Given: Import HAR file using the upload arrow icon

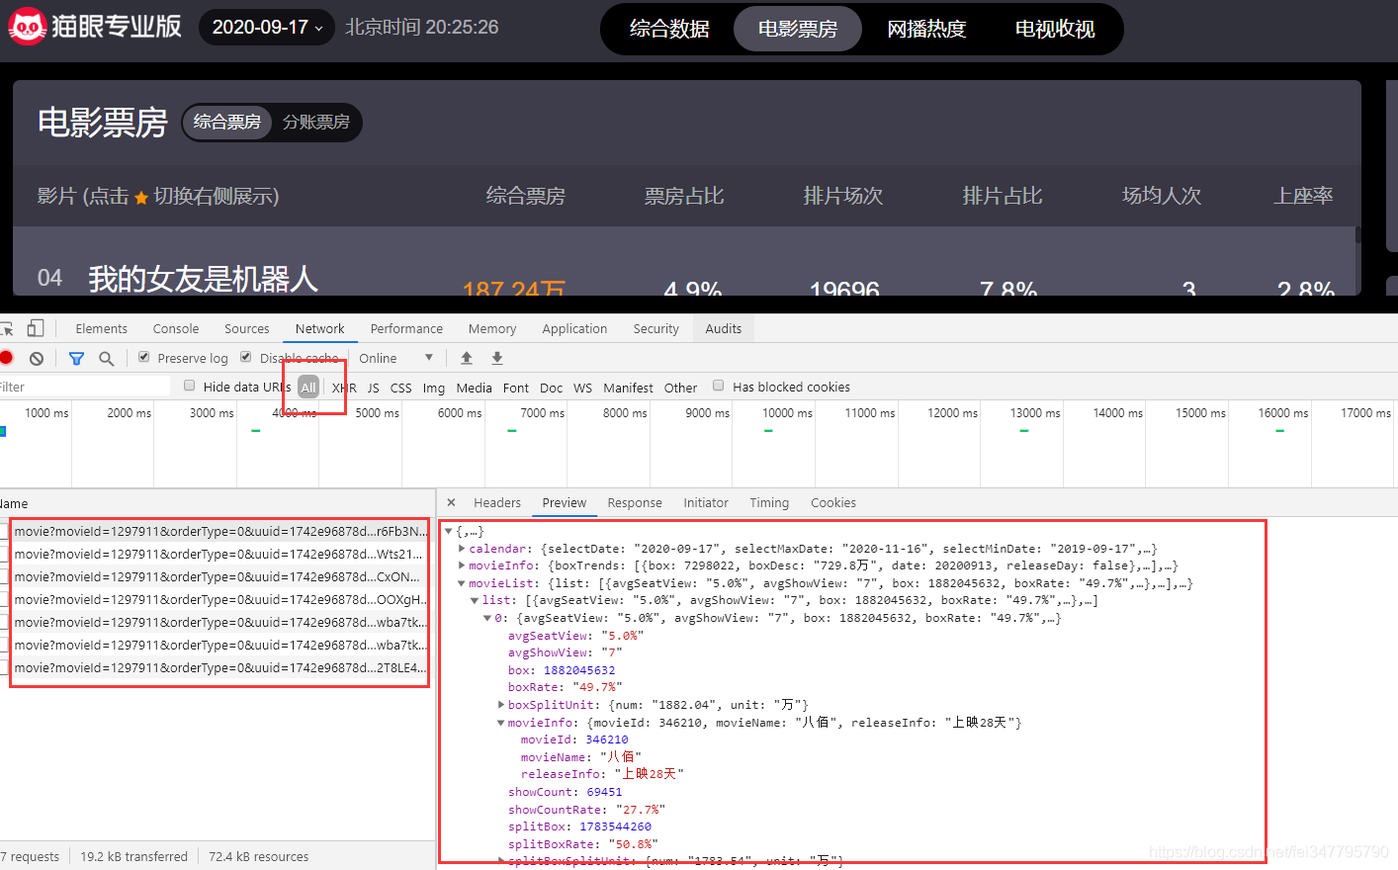Looking at the screenshot, I should pyautogui.click(x=466, y=357).
